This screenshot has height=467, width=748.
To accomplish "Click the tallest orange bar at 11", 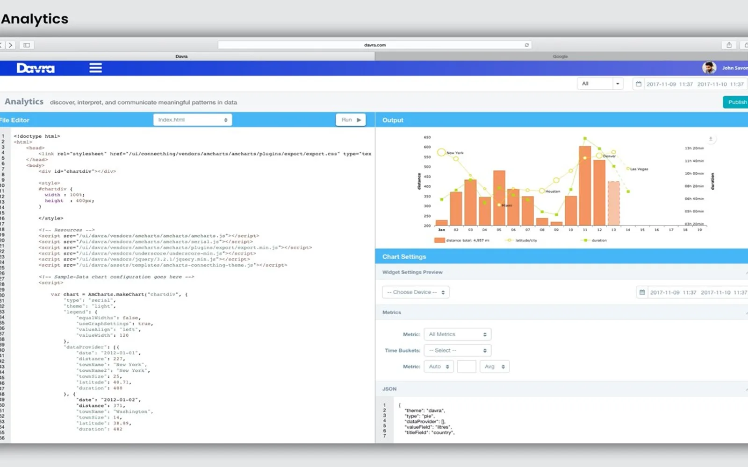I will click(585, 186).
